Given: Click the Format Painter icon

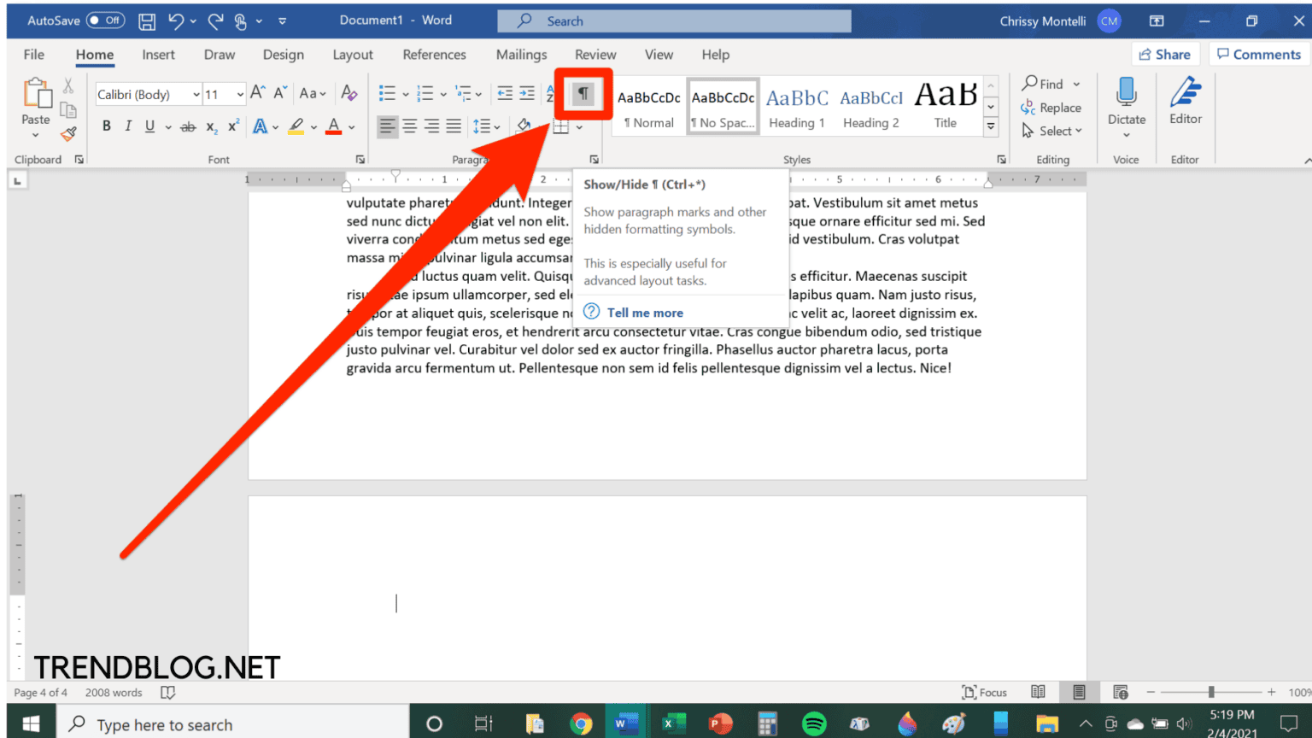Looking at the screenshot, I should pos(68,134).
